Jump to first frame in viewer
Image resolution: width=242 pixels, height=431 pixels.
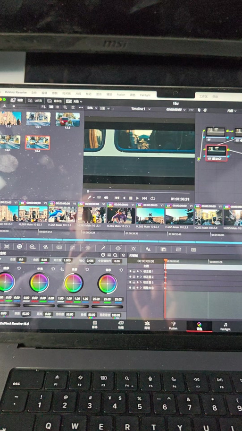pyautogui.click(x=117, y=198)
